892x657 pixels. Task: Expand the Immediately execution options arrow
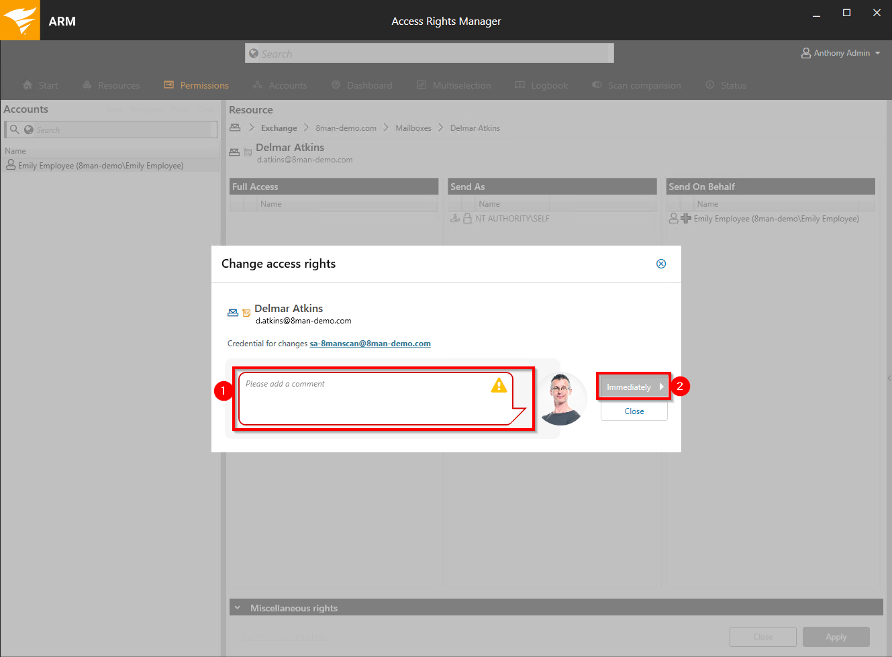pos(661,387)
